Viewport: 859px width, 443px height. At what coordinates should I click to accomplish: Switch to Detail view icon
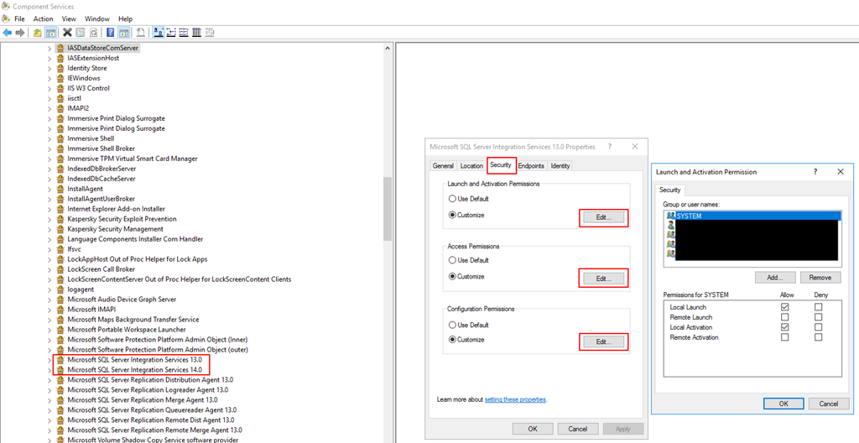click(196, 33)
